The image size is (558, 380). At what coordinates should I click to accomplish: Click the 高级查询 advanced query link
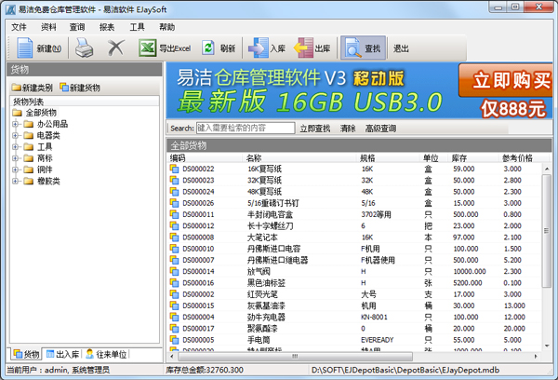pyautogui.click(x=380, y=128)
